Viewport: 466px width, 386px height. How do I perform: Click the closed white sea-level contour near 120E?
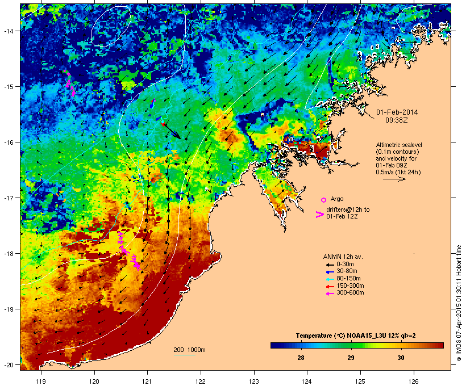111,27
